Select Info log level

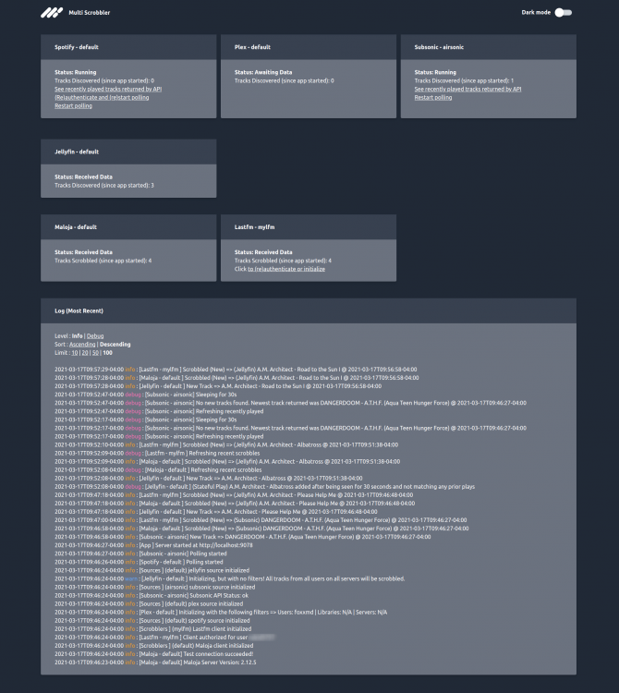coord(77,336)
